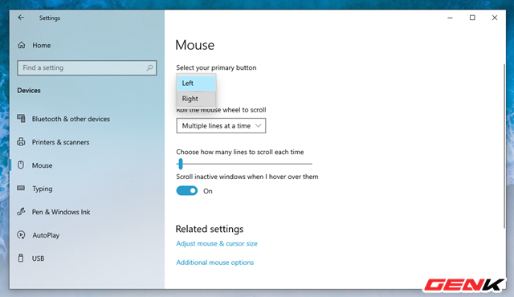Image resolution: width=514 pixels, height=297 pixels.
Task: Click the Printers & scanners icon
Action: pyautogui.click(x=22, y=142)
